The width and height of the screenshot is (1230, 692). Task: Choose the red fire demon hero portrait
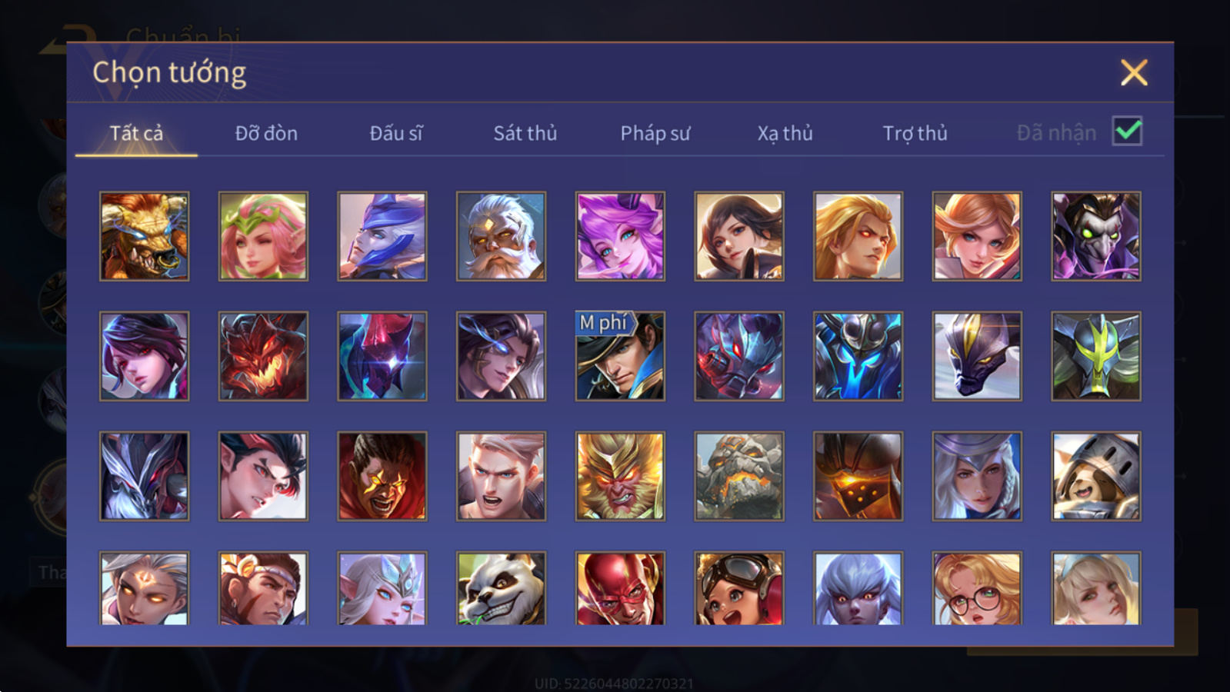263,356
